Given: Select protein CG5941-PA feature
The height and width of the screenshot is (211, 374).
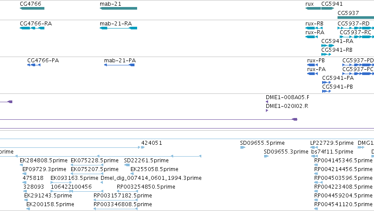Looking at the screenshot, I should [327, 82].
